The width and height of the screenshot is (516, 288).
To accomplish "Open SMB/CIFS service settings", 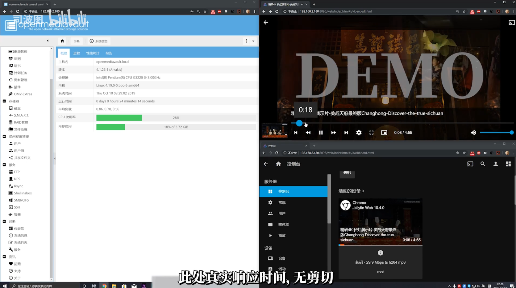I will click(x=19, y=200).
